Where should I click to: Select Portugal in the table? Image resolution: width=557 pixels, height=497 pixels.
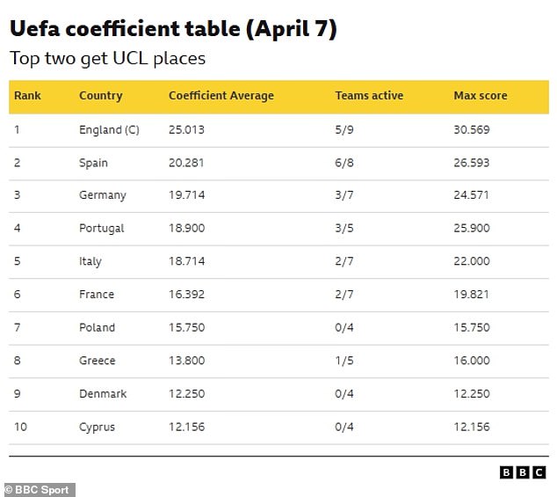[102, 228]
